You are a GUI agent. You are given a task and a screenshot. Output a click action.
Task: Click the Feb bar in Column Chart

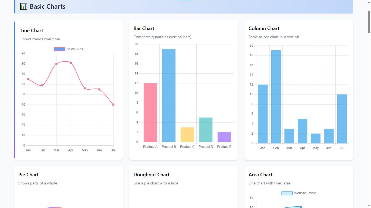[x=276, y=97]
